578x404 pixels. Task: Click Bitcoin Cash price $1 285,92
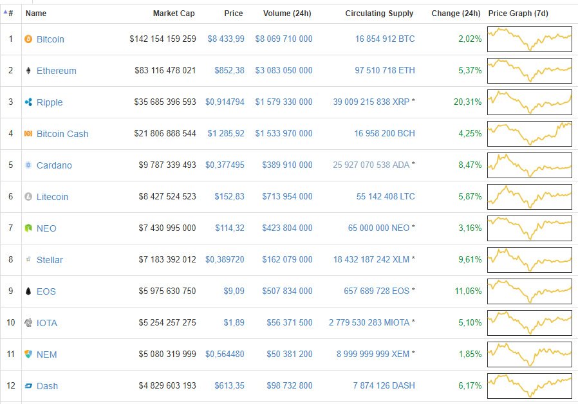[x=226, y=133]
